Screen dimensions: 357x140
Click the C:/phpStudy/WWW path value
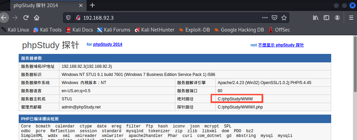(x=235, y=99)
